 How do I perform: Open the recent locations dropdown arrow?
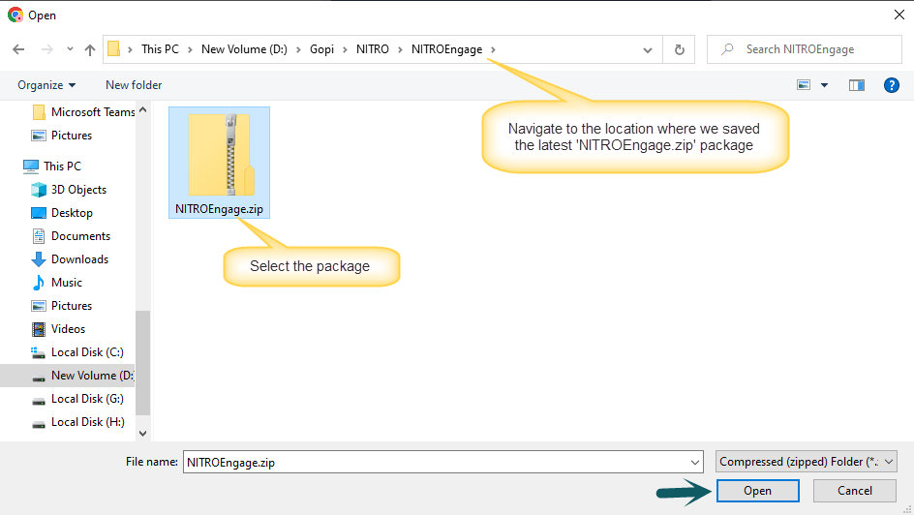coord(70,49)
